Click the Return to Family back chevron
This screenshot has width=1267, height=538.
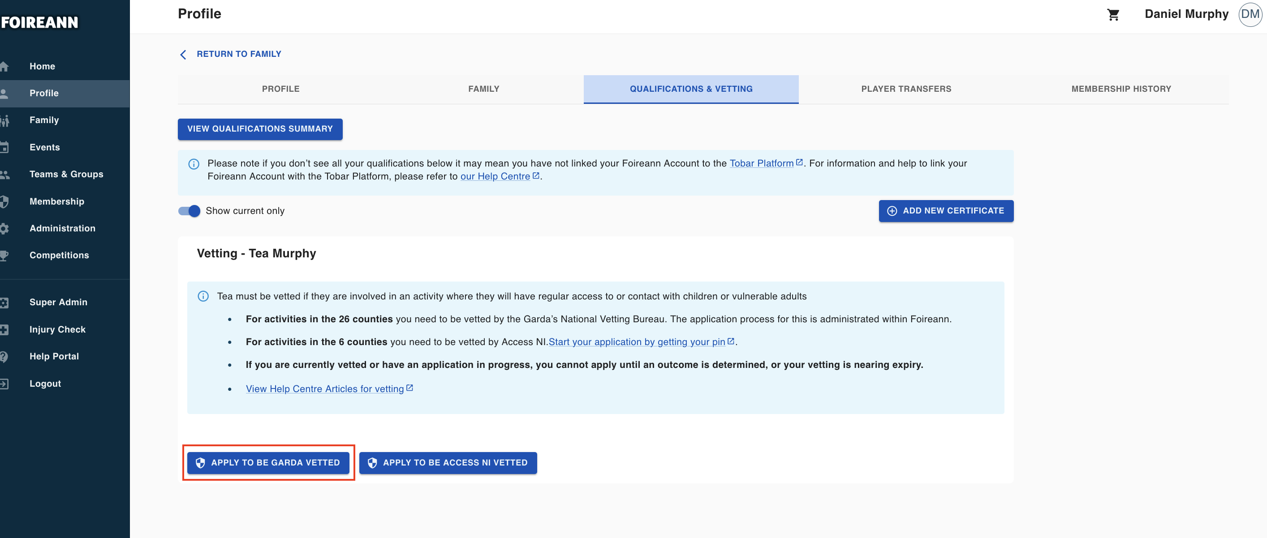pos(183,55)
